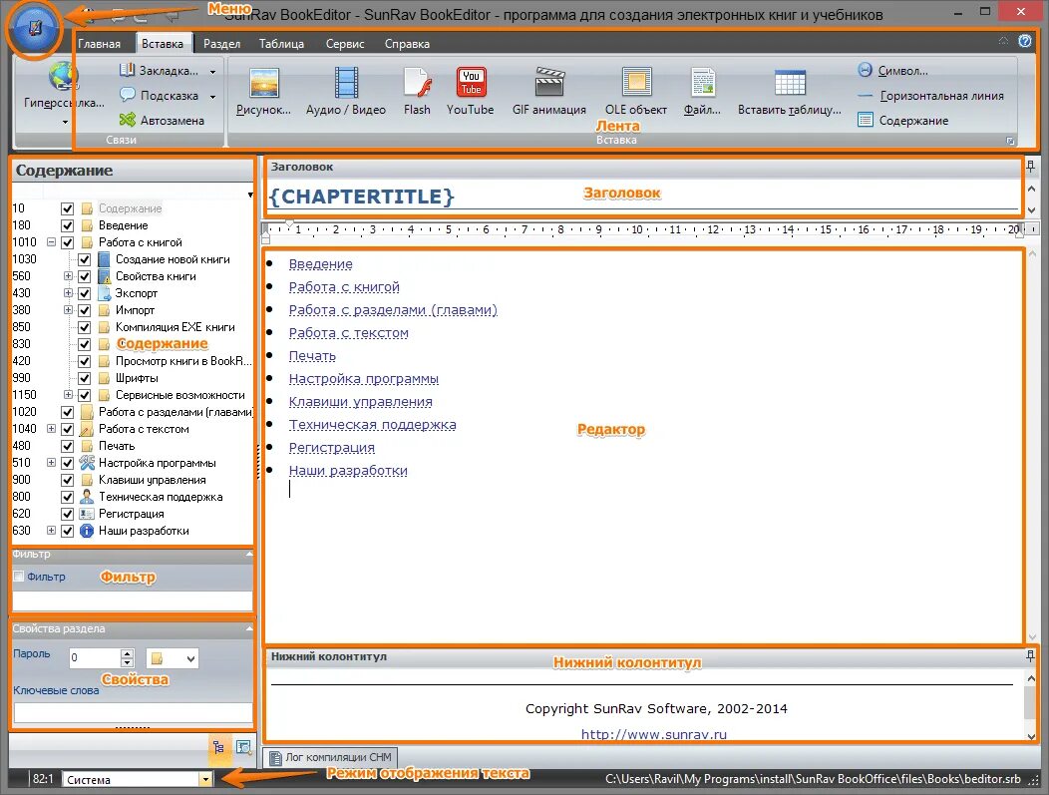Insert a file via Файл icon

(702, 83)
